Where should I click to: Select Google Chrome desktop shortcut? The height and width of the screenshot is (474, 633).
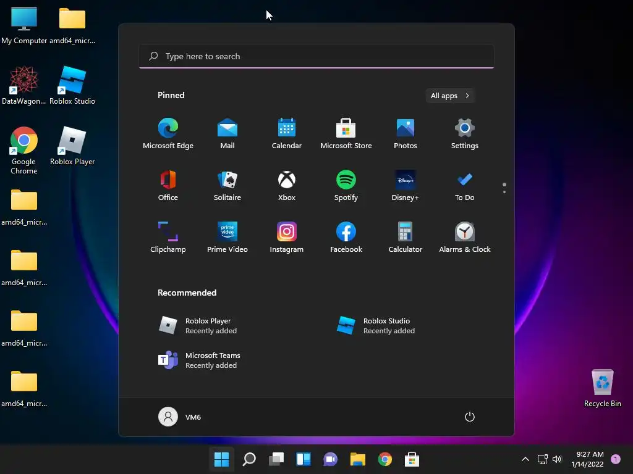coord(24,150)
